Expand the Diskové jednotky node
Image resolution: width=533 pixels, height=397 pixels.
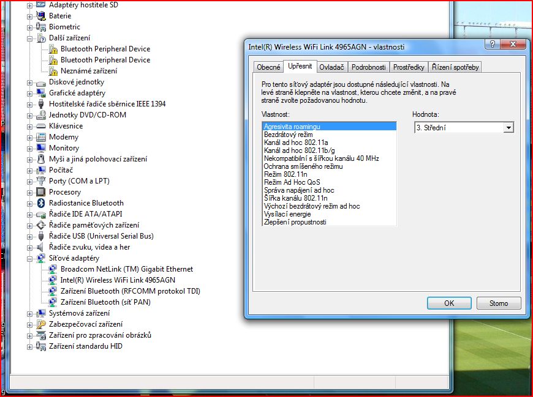tap(29, 83)
